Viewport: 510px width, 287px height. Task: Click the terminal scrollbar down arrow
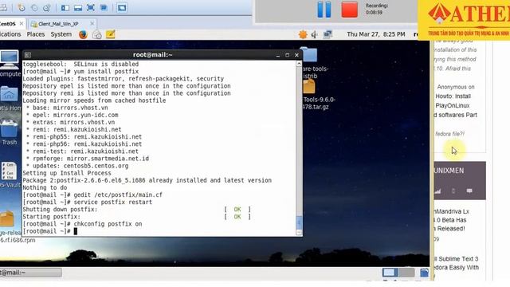point(299,232)
